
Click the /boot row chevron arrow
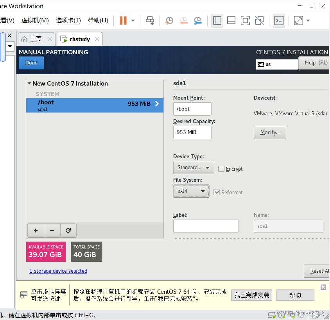[157, 104]
